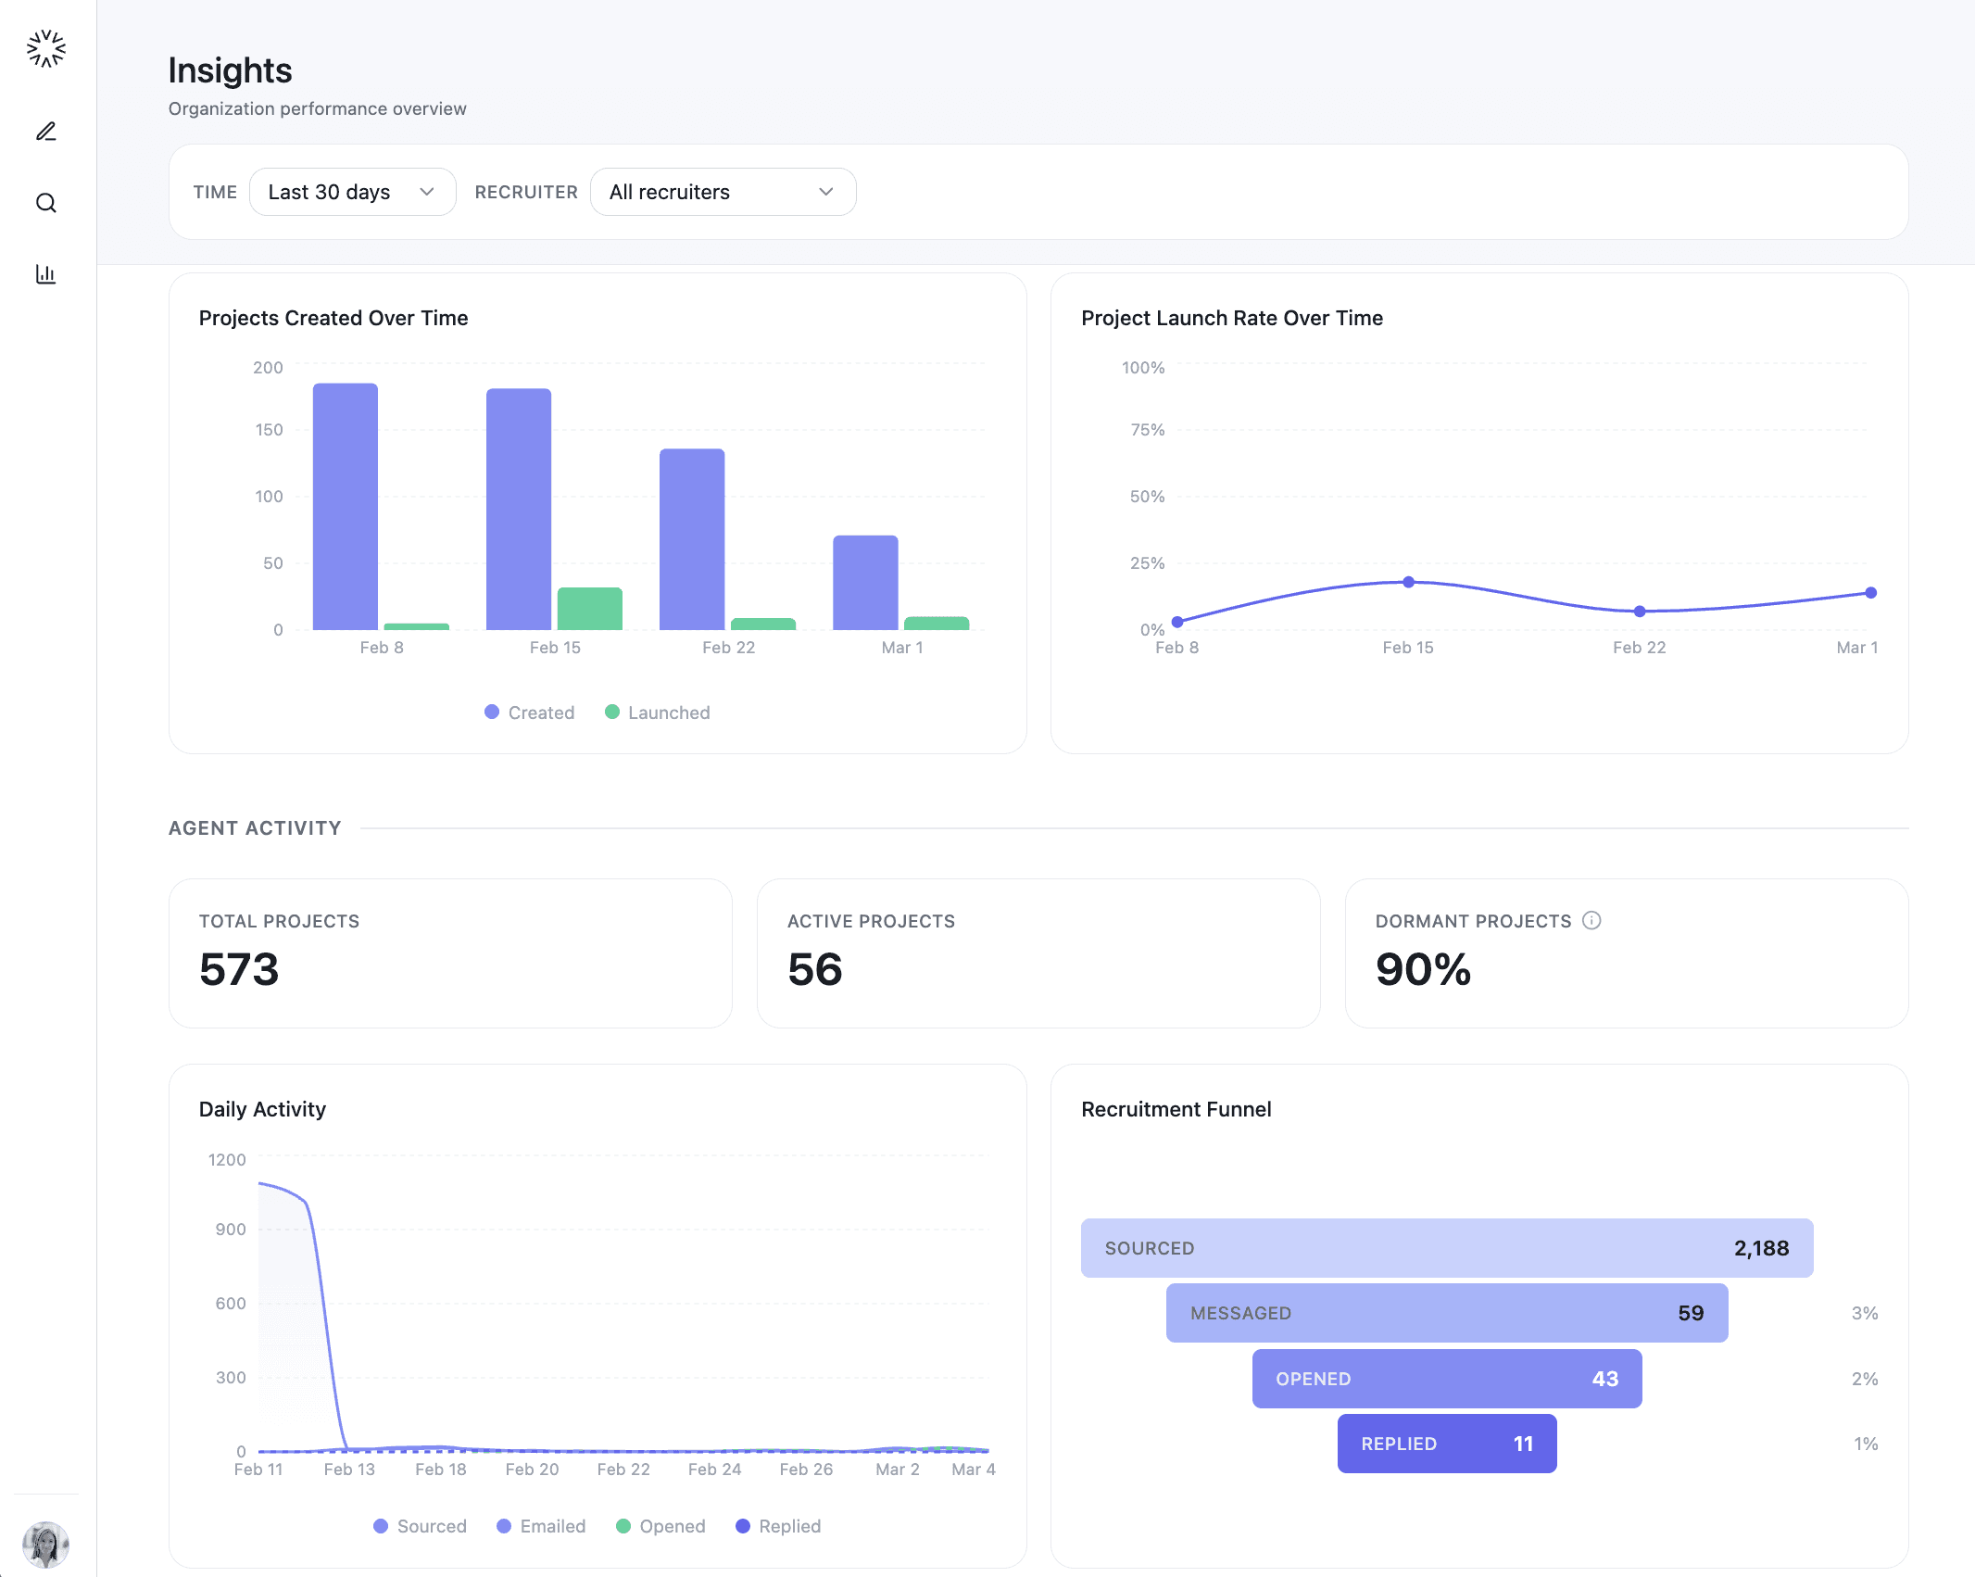Click the info icon beside Dormant Projects
Image resolution: width=1975 pixels, height=1577 pixels.
point(1591,920)
